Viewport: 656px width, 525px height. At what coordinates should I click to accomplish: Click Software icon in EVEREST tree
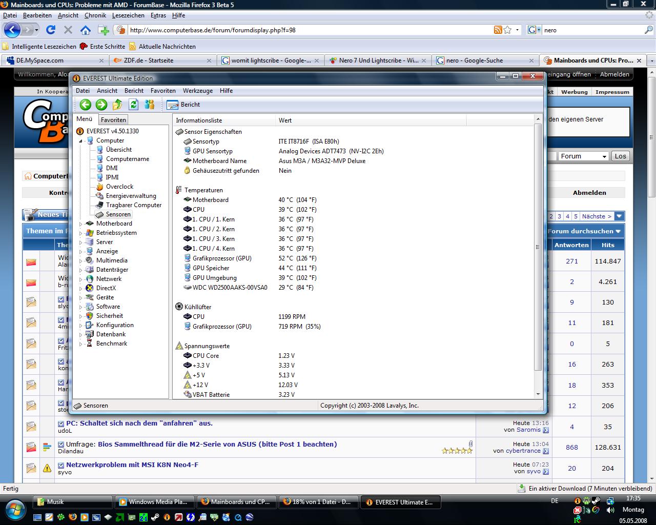click(90, 307)
